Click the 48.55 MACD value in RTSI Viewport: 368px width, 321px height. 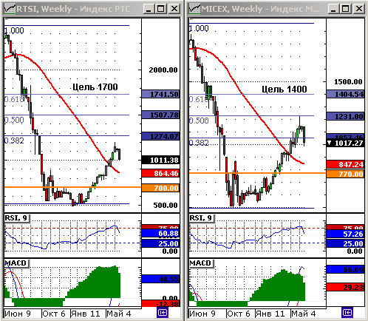tap(161, 279)
